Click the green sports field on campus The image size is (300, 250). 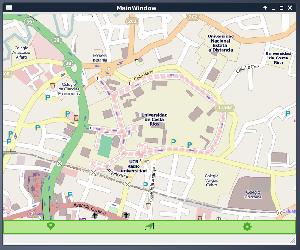tap(105, 146)
